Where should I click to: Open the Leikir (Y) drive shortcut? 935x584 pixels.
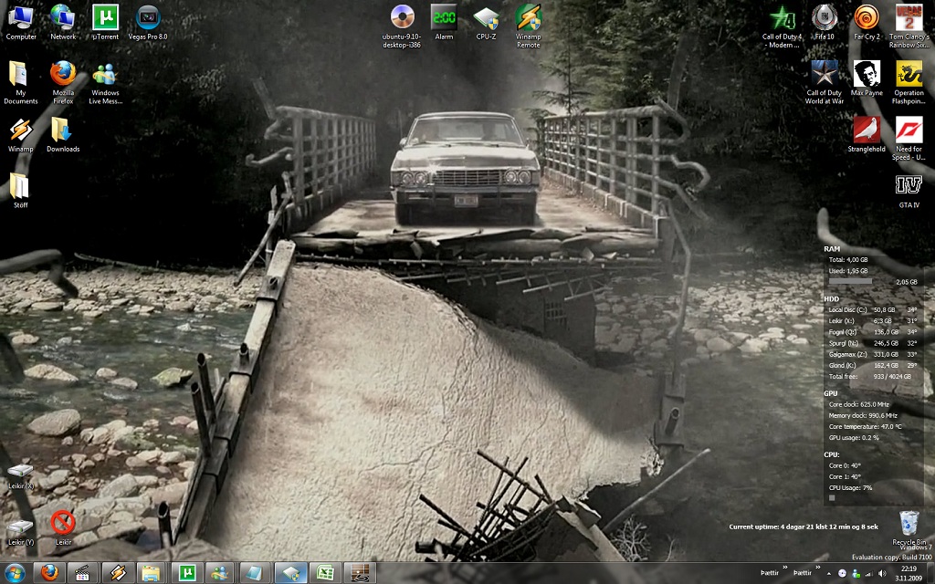(x=21, y=532)
